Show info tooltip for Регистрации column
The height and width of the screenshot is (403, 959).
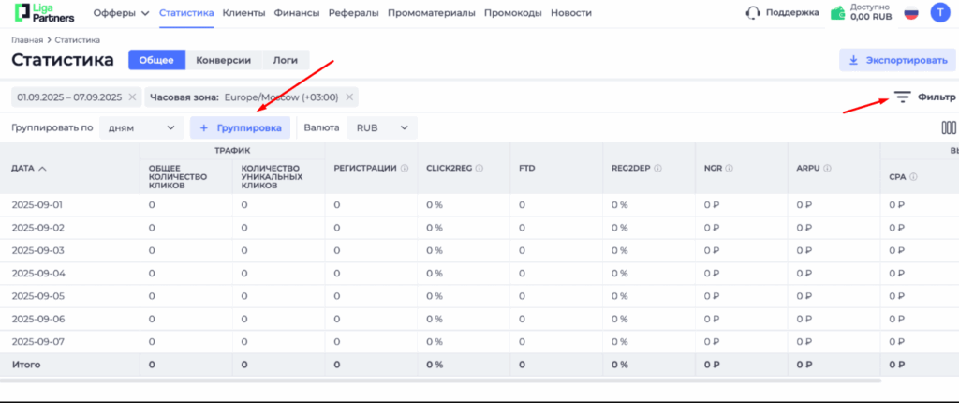tap(405, 169)
